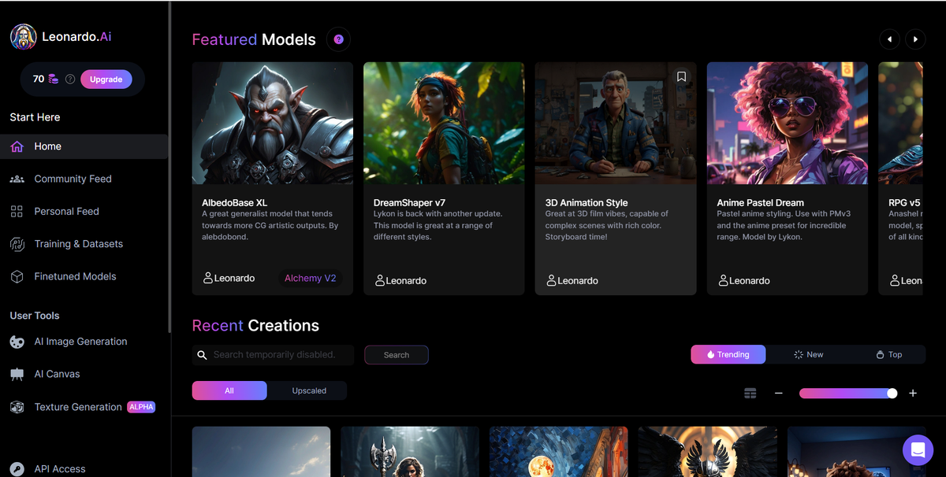Screen dimensions: 946x477
Task: Select the All creations tab
Action: [229, 390]
